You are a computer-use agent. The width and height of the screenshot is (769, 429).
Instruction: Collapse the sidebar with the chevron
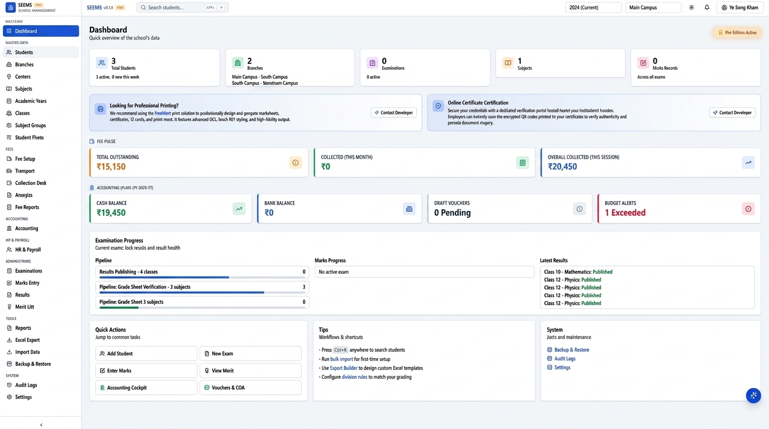click(41, 425)
